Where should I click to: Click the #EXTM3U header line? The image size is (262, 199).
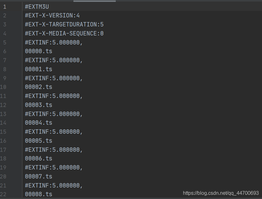tap(37, 7)
